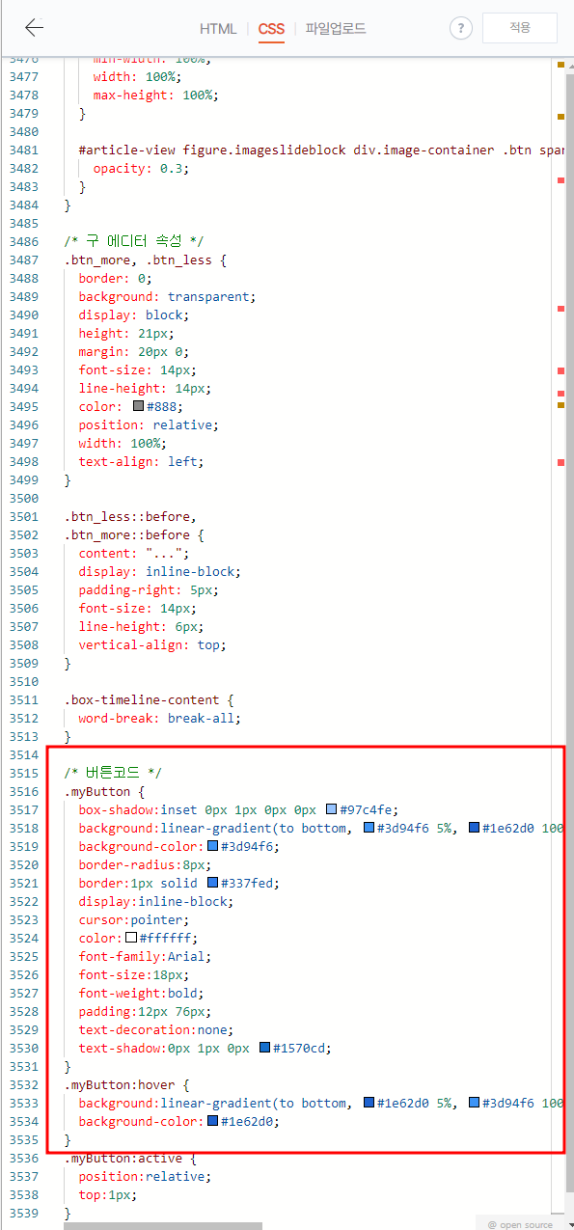Open the #888 color swatch on line 3495
Viewport: 574px width, 1230px height.
pos(138,406)
